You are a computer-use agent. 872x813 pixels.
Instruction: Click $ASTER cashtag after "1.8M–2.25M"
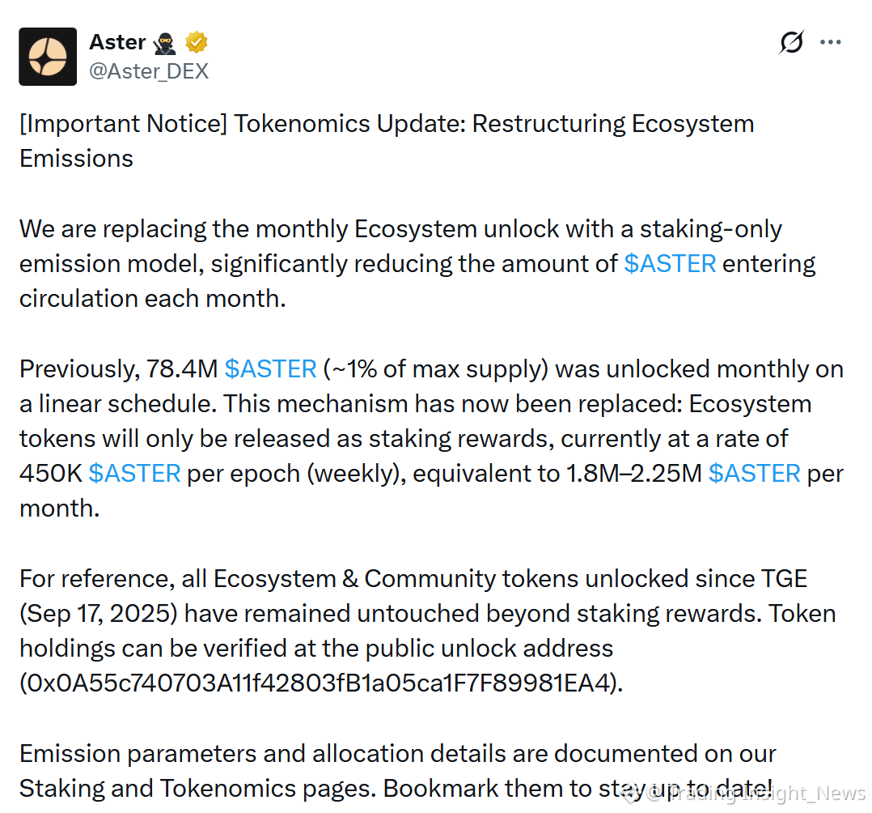754,474
